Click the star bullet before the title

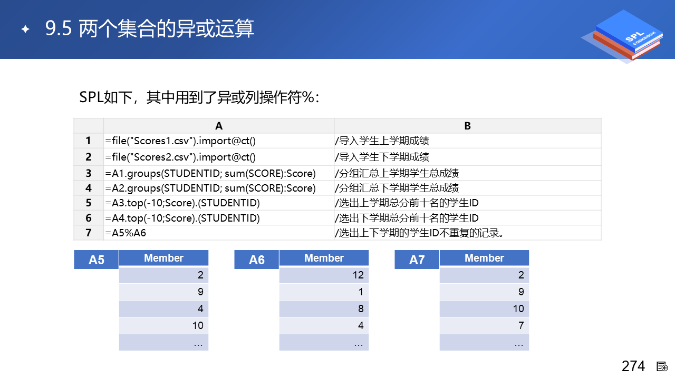25,29
